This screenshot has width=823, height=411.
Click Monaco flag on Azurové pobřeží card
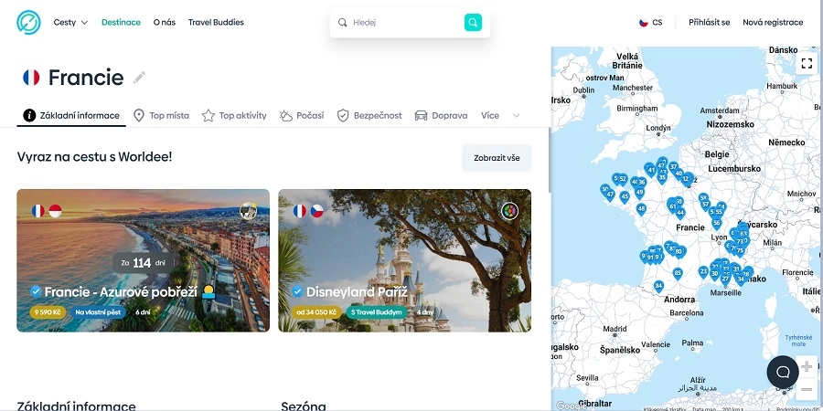pyautogui.click(x=55, y=211)
